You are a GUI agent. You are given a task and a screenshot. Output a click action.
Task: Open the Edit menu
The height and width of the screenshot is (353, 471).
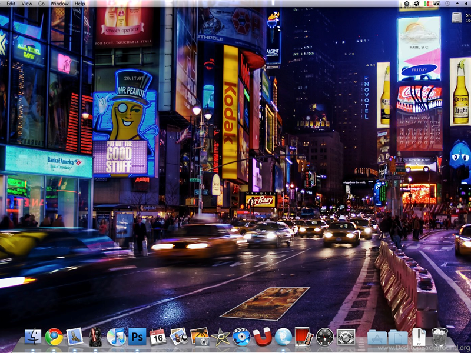[x=11, y=4]
